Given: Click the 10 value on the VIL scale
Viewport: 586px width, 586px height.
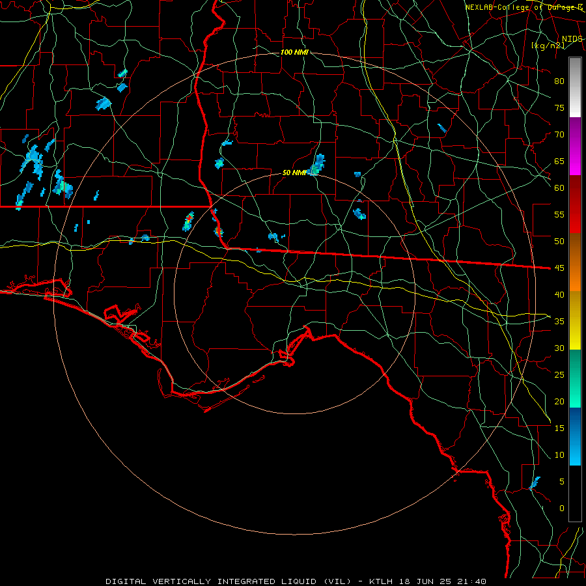Looking at the screenshot, I should click(x=559, y=455).
